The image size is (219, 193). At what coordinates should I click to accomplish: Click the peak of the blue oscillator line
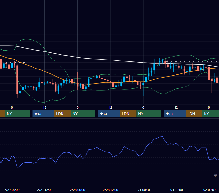click(x=162, y=137)
